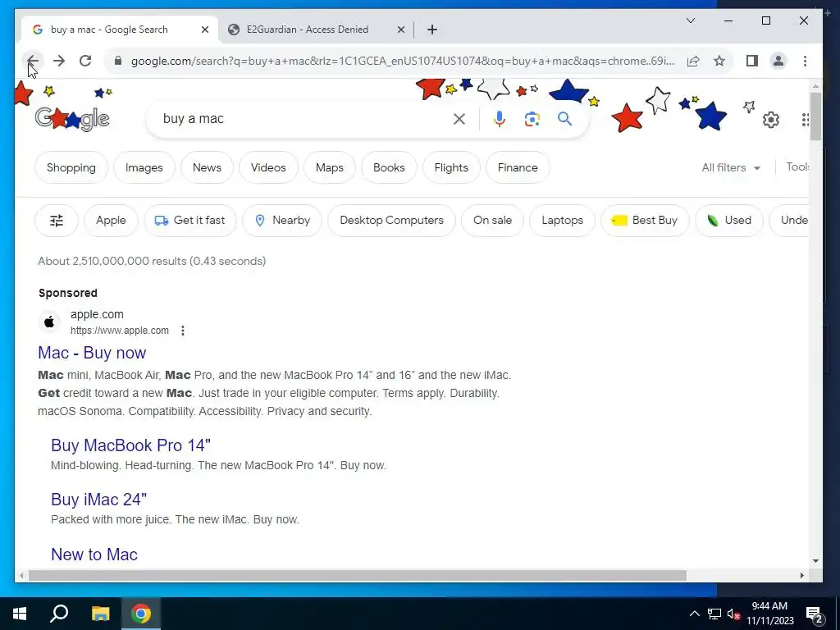The height and width of the screenshot is (630, 840).
Task: Click the URL address bar
Action: pos(402,61)
